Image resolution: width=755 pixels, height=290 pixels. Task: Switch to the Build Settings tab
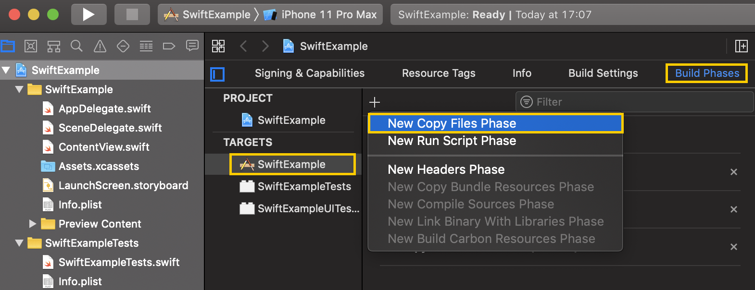(x=603, y=73)
